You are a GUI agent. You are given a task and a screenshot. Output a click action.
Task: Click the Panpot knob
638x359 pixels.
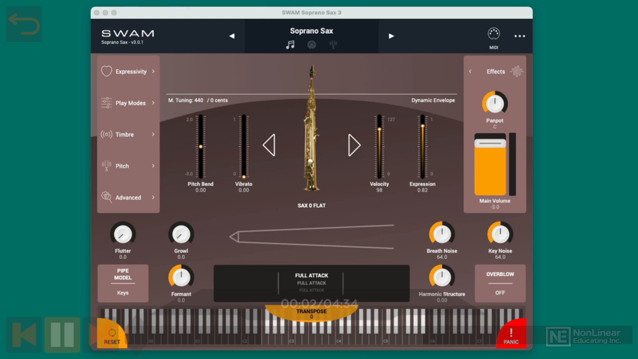pos(495,103)
